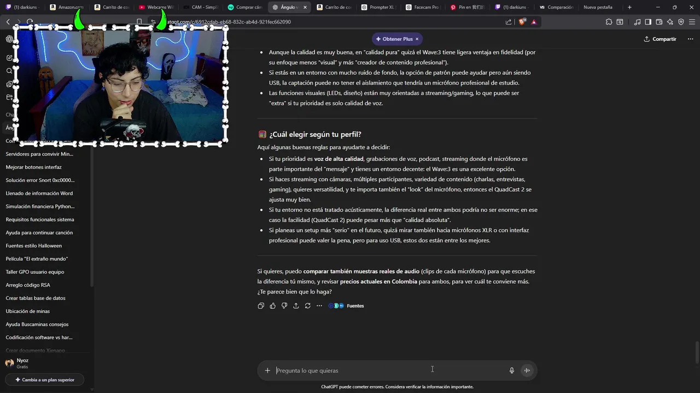
Task: Click Compartir to share the chat
Action: (x=660, y=39)
